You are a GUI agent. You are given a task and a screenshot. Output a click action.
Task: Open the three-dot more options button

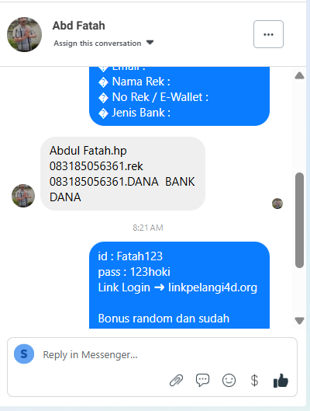coord(268,34)
